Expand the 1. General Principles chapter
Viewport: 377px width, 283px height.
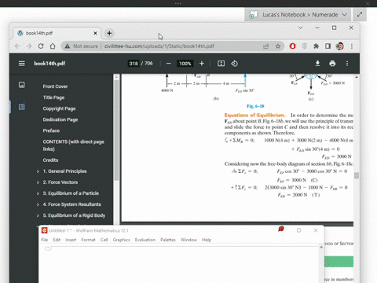(x=38, y=171)
